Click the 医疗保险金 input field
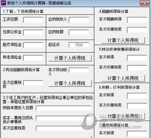The height and width of the screenshot is (138, 151). coord(33,45)
